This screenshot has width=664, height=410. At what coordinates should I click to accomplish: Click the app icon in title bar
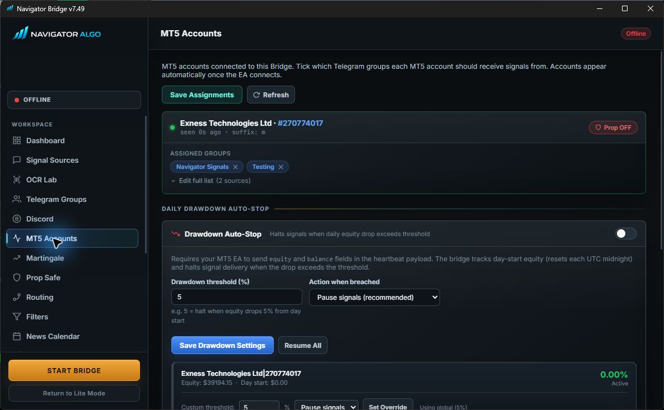point(10,8)
